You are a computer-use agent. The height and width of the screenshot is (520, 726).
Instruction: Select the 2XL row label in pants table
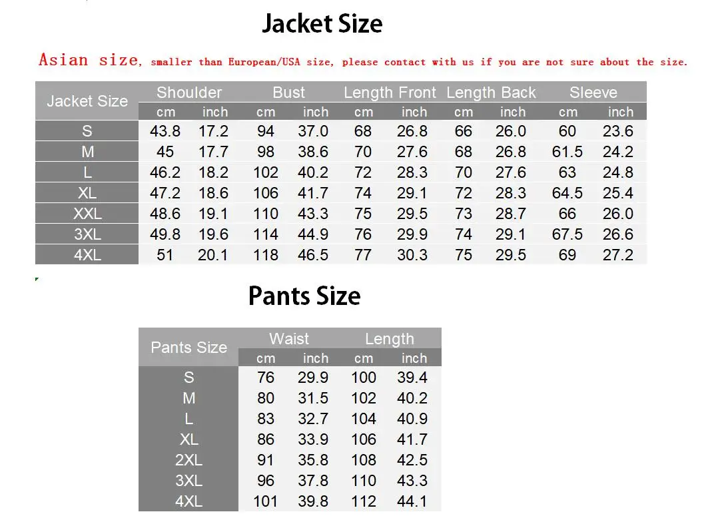coord(188,460)
